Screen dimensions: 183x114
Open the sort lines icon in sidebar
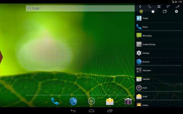click(168, 7)
